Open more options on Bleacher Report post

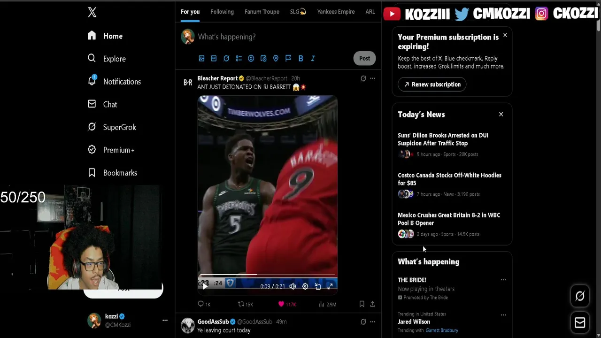372,78
